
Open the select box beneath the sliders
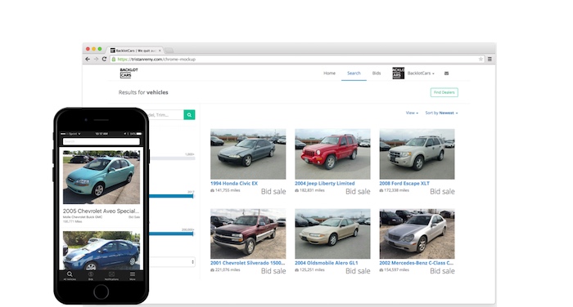tap(172, 262)
